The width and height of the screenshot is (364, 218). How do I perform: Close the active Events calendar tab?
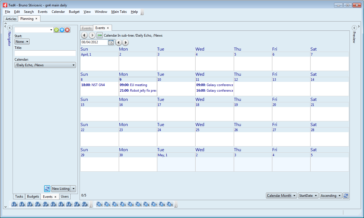coord(108,28)
